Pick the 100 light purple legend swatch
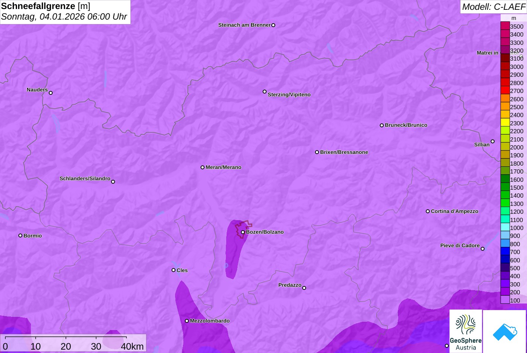The image size is (527, 353). [505, 300]
